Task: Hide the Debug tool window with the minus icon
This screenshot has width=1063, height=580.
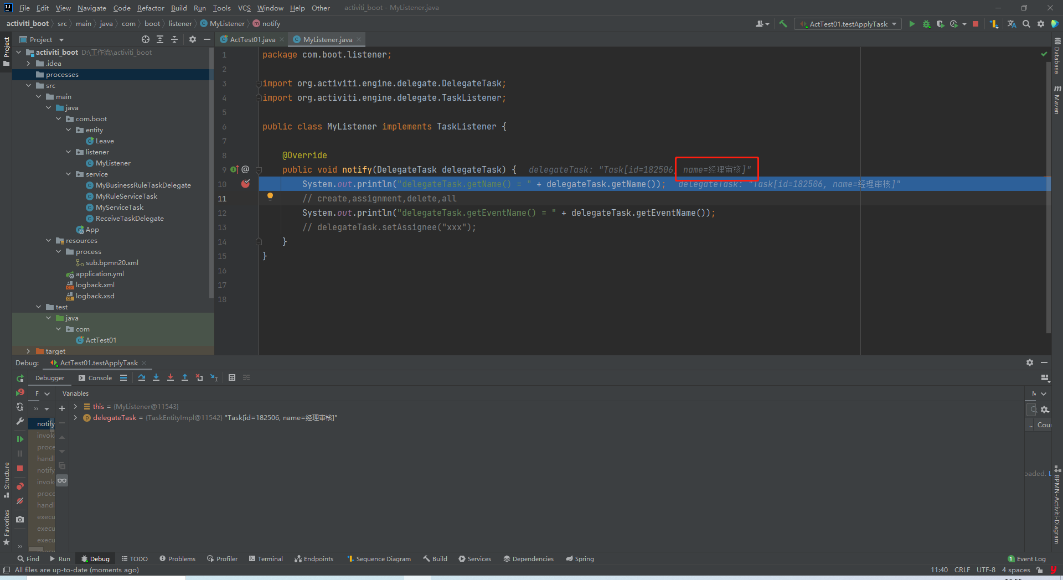Action: tap(1044, 362)
